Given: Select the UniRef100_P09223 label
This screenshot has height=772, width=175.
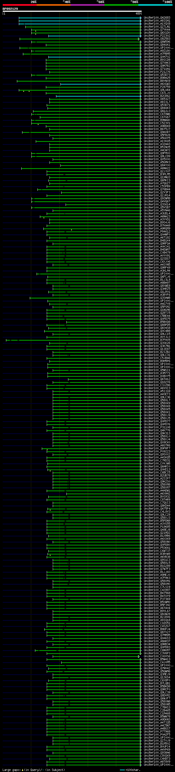Looking at the screenshot, I should 157,451.
